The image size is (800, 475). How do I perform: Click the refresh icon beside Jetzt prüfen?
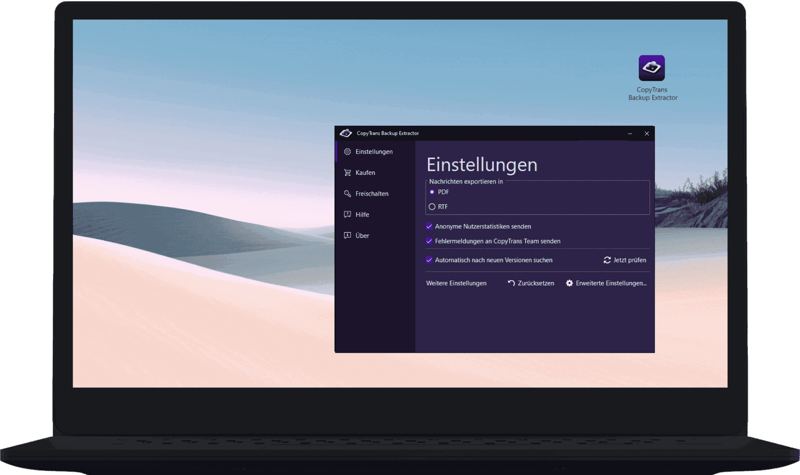[607, 260]
